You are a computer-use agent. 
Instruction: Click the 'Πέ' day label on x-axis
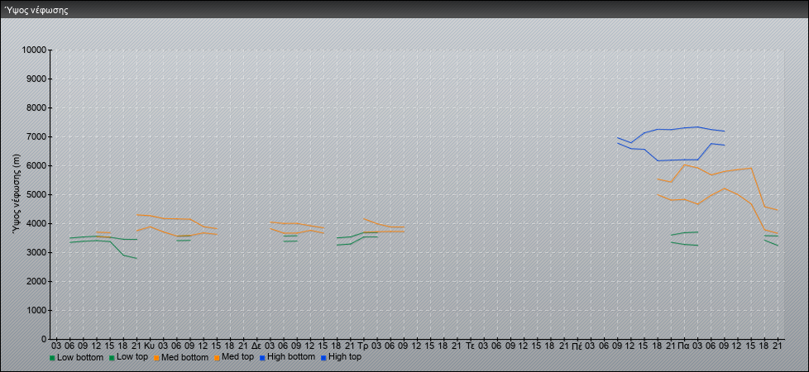[577, 346]
